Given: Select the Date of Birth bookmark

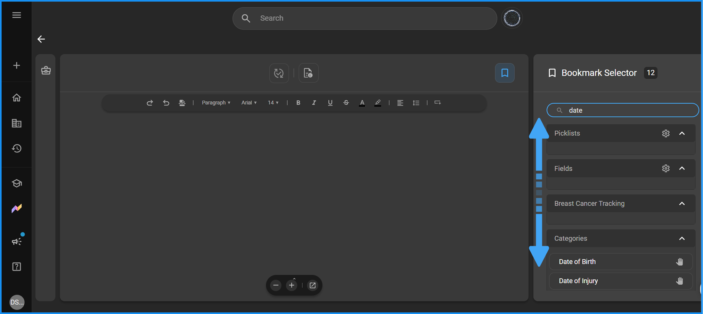Looking at the screenshot, I should 621,262.
